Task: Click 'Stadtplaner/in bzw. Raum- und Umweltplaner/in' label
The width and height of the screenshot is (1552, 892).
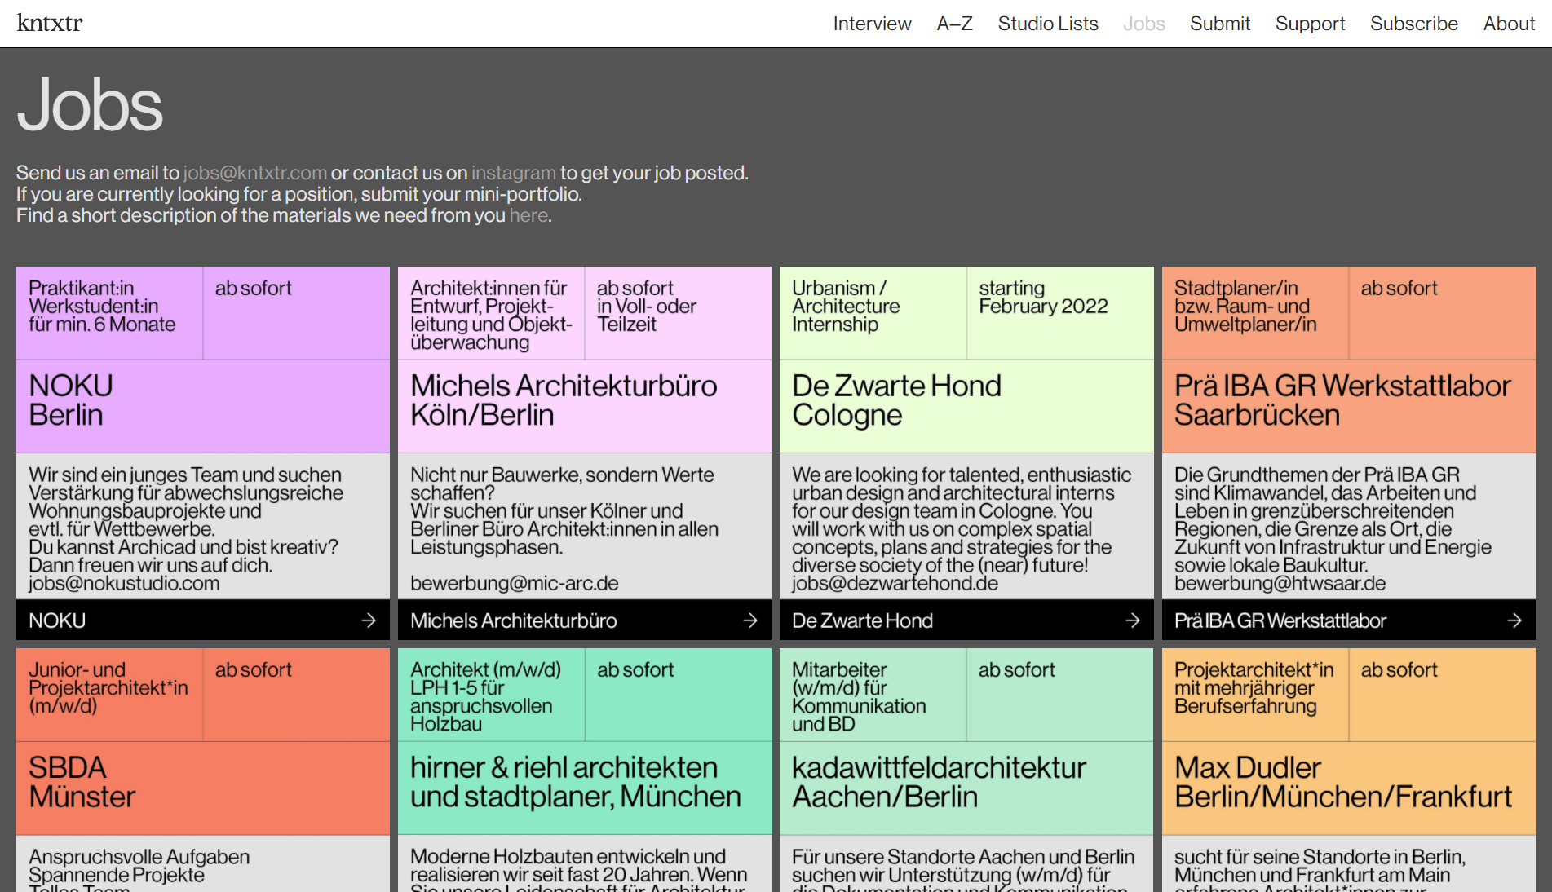Action: pyautogui.click(x=1245, y=307)
